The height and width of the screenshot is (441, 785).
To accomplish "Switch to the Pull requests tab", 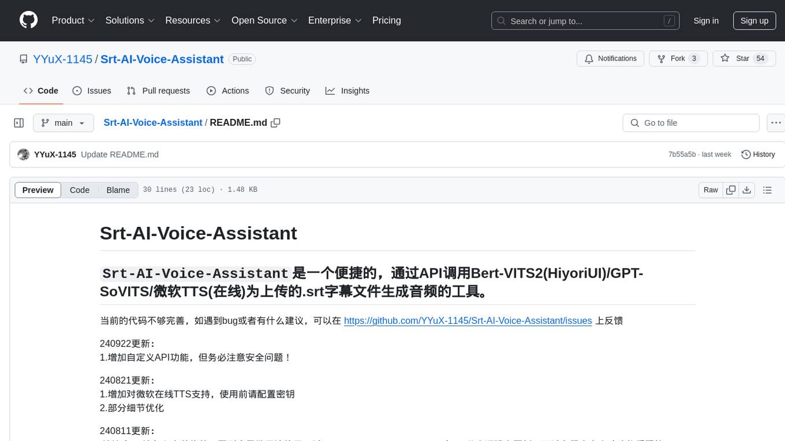I will point(158,91).
